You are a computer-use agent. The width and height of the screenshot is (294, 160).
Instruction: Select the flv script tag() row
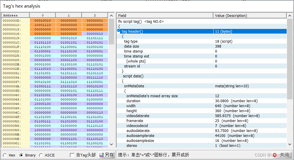[x=202, y=21]
